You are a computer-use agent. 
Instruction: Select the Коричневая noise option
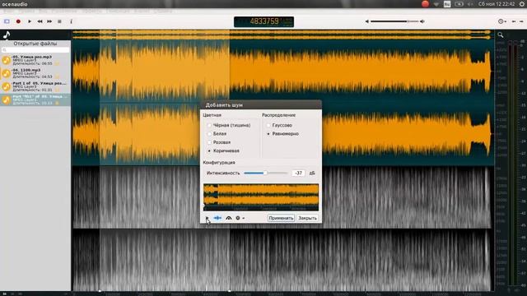[x=223, y=150]
